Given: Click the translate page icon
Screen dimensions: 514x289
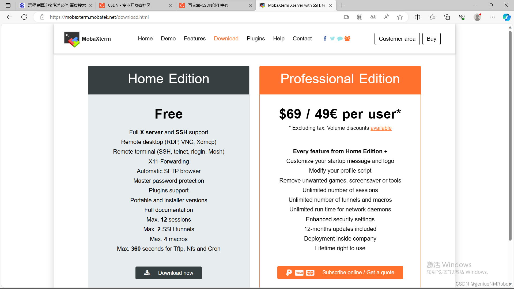Looking at the screenshot, I should click(373, 17).
